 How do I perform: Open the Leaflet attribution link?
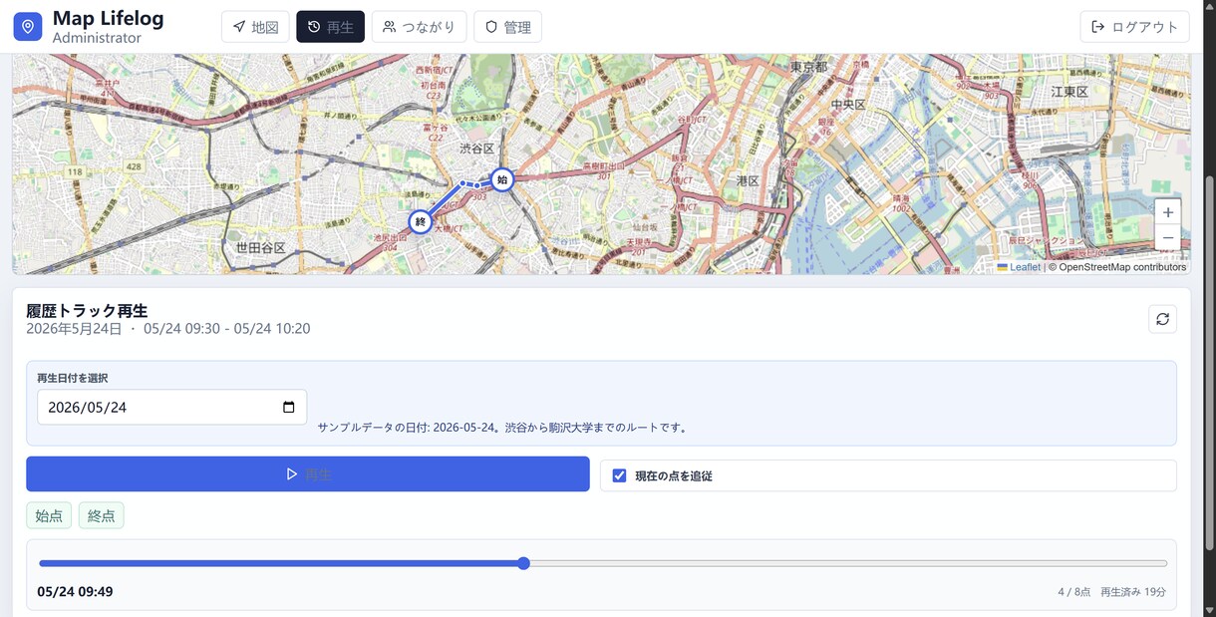(x=1019, y=267)
